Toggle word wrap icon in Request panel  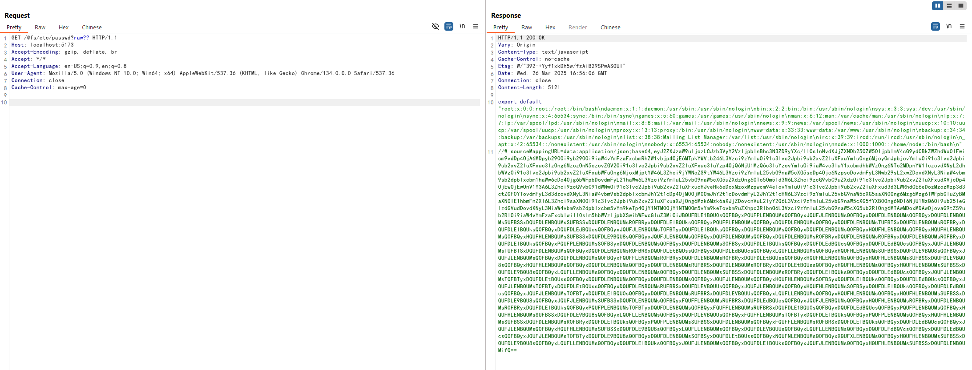(449, 27)
